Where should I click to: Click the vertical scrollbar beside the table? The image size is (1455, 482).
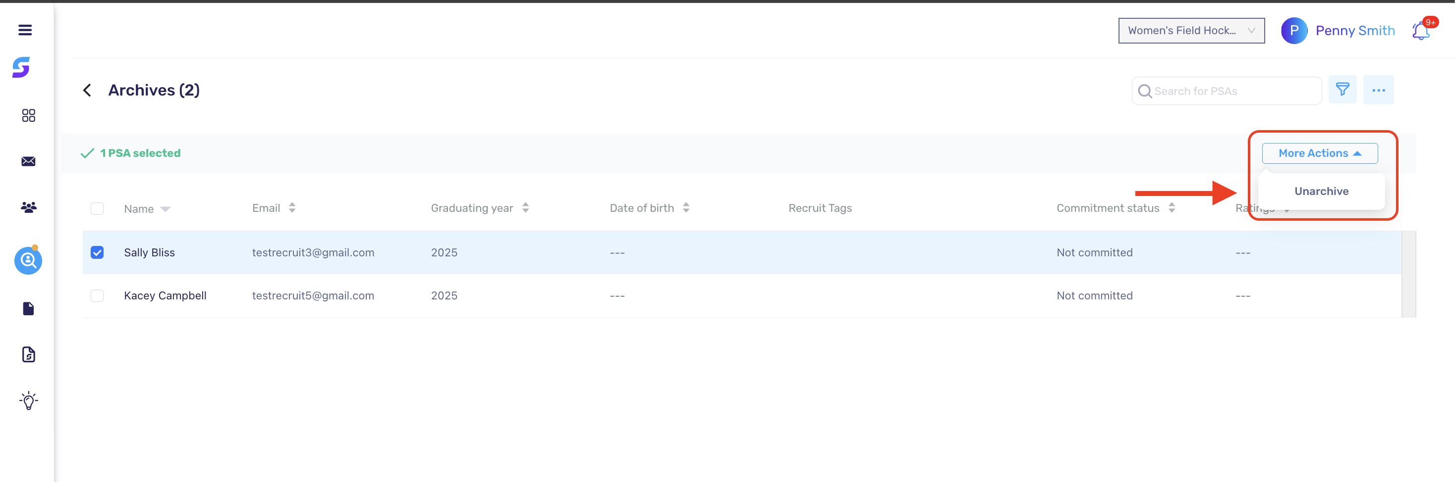click(1408, 274)
